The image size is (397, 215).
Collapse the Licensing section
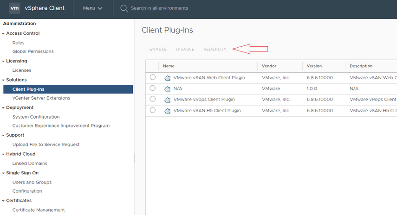tap(3, 61)
